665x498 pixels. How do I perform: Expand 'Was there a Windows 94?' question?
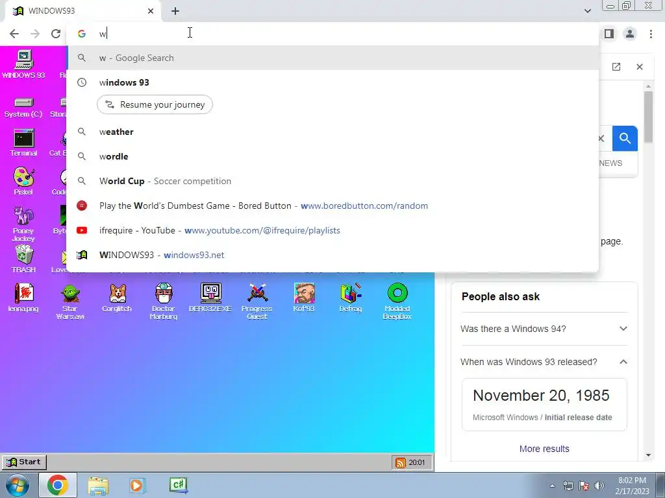[544, 329]
